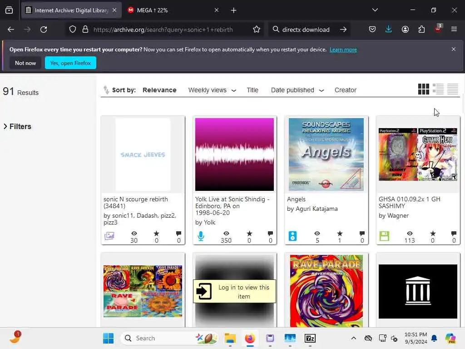Screen dimensions: 465x349
Task: Click the Not now button
Action: pyautogui.click(x=25, y=63)
